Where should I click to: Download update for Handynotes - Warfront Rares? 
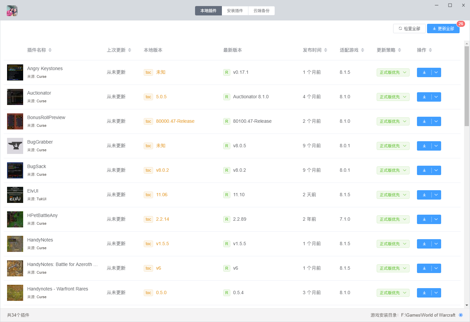(424, 293)
